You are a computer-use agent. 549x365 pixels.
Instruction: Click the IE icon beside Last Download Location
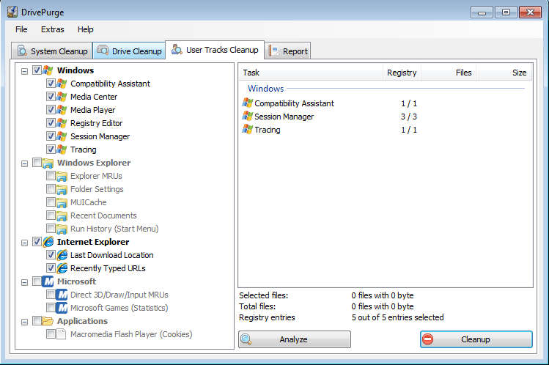click(62, 255)
